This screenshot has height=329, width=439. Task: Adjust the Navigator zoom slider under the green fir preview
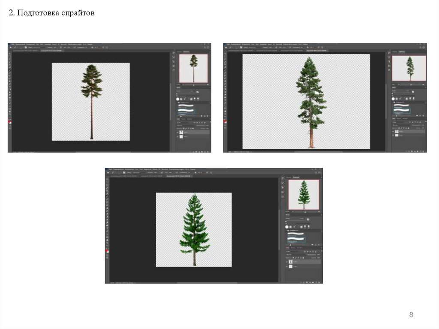[304, 211]
